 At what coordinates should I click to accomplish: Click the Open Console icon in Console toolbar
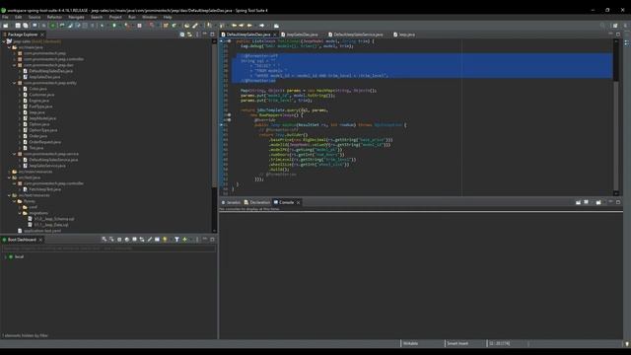(x=598, y=202)
